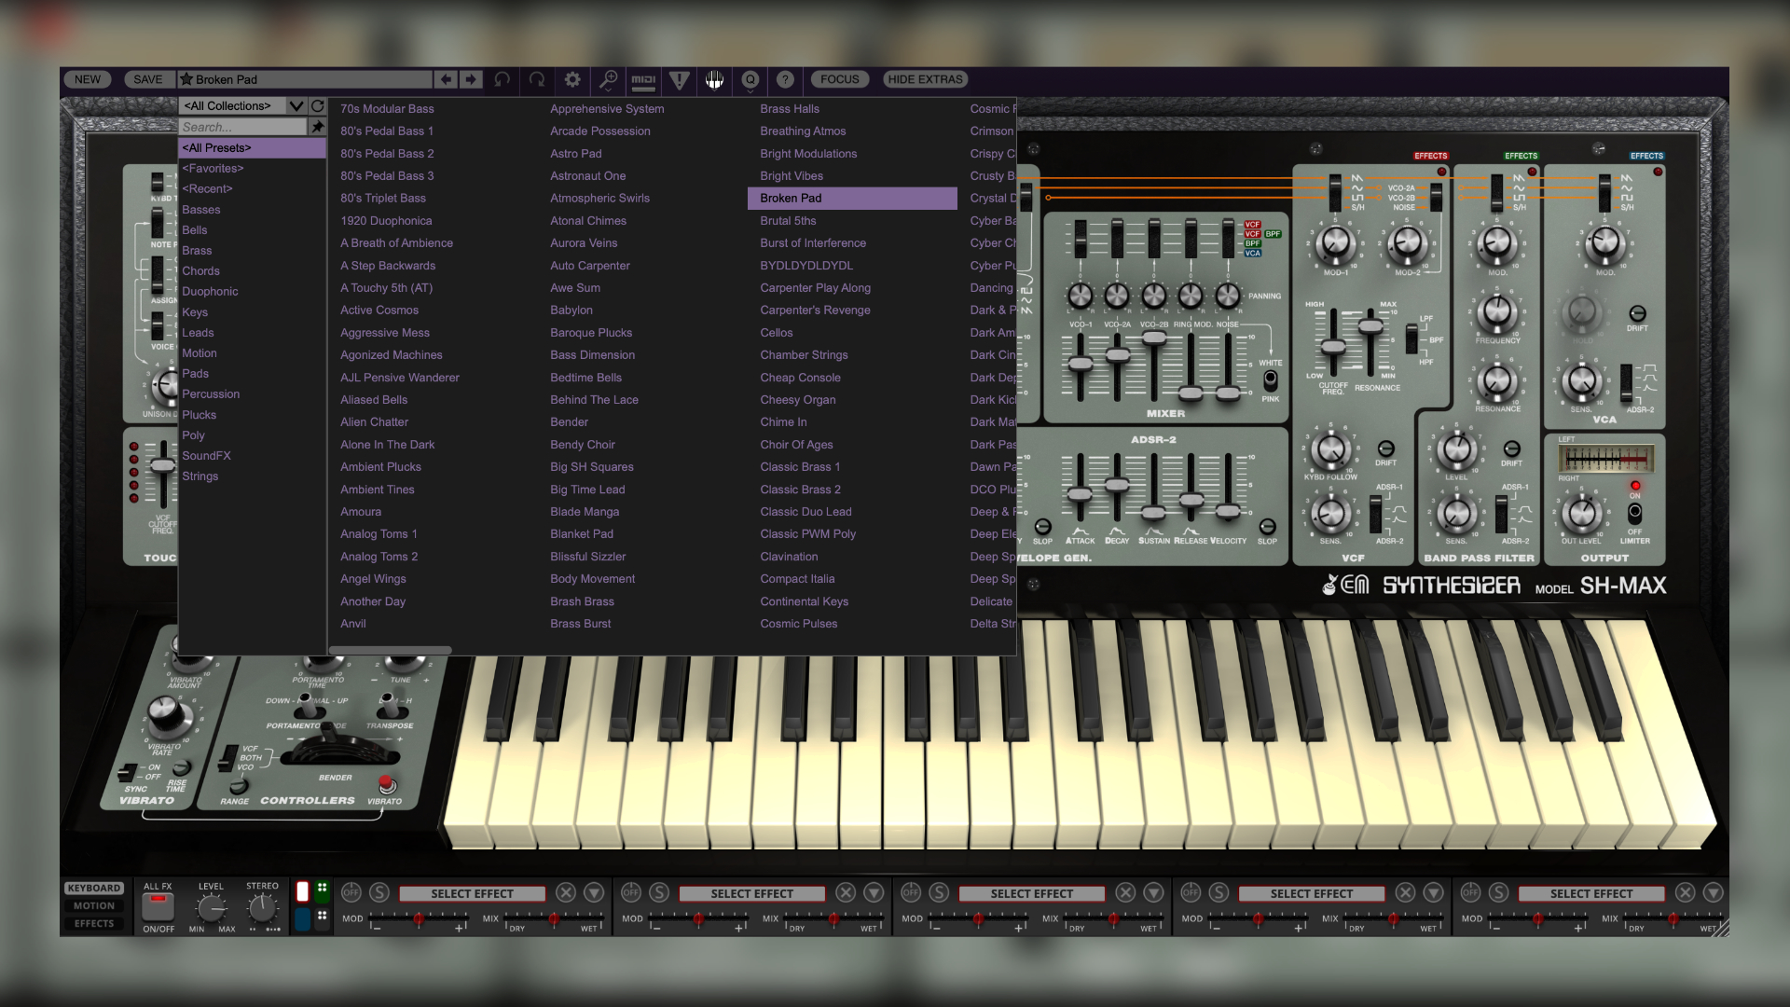Open the settings gear in toolbar
Image resolution: width=1790 pixels, height=1007 pixels.
pos(572,80)
